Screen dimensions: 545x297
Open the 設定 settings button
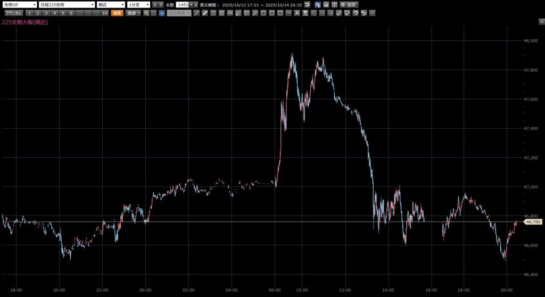click(350, 4)
